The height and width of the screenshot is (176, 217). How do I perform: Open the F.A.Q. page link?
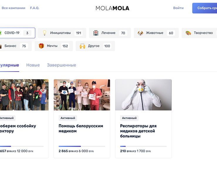point(35,8)
